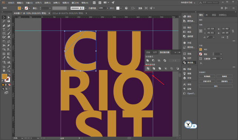Click the orange Fill swatch in the toolbox
The image size is (238, 140).
point(4,76)
